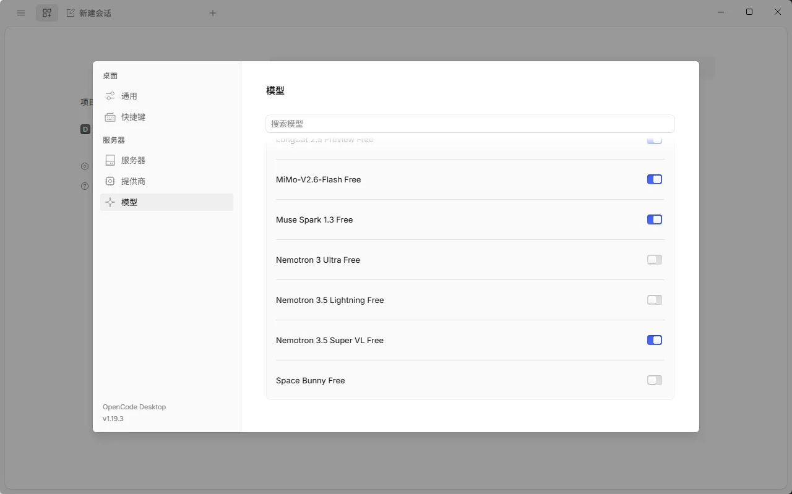Click the 桌面 section header
This screenshot has height=494, width=792.
[x=110, y=75]
